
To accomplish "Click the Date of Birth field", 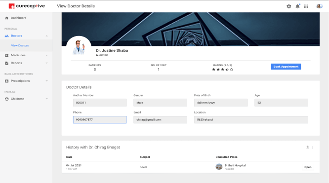I will click(221, 103).
